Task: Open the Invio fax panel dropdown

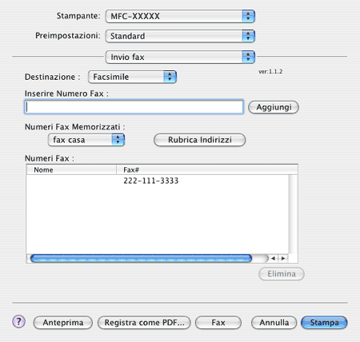Action: pyautogui.click(x=180, y=57)
